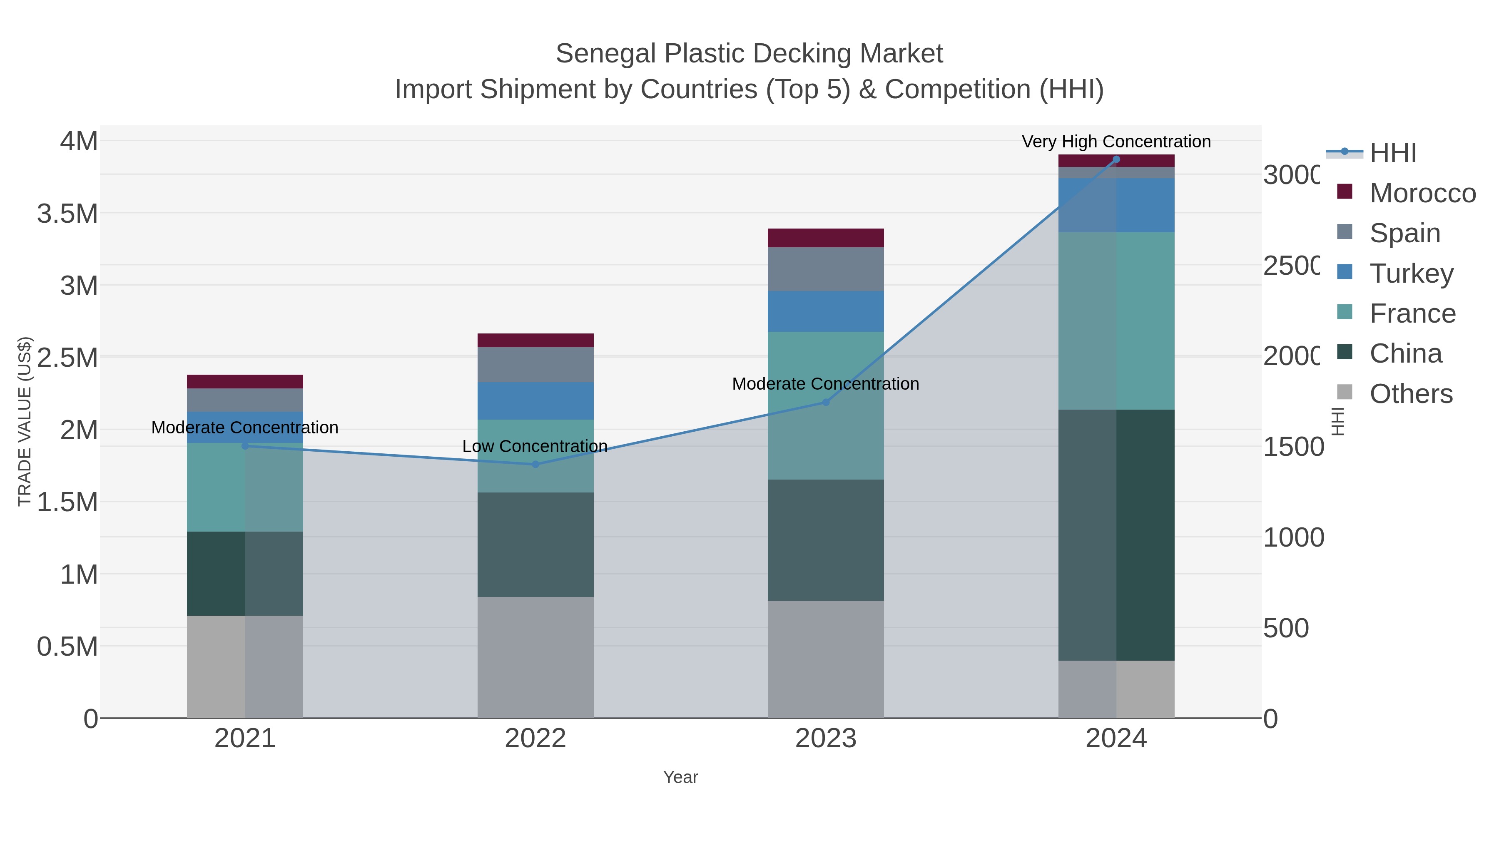1499x843 pixels.
Task: Click the vertical 'HHI' right-axis title
Action: [x=1338, y=421]
